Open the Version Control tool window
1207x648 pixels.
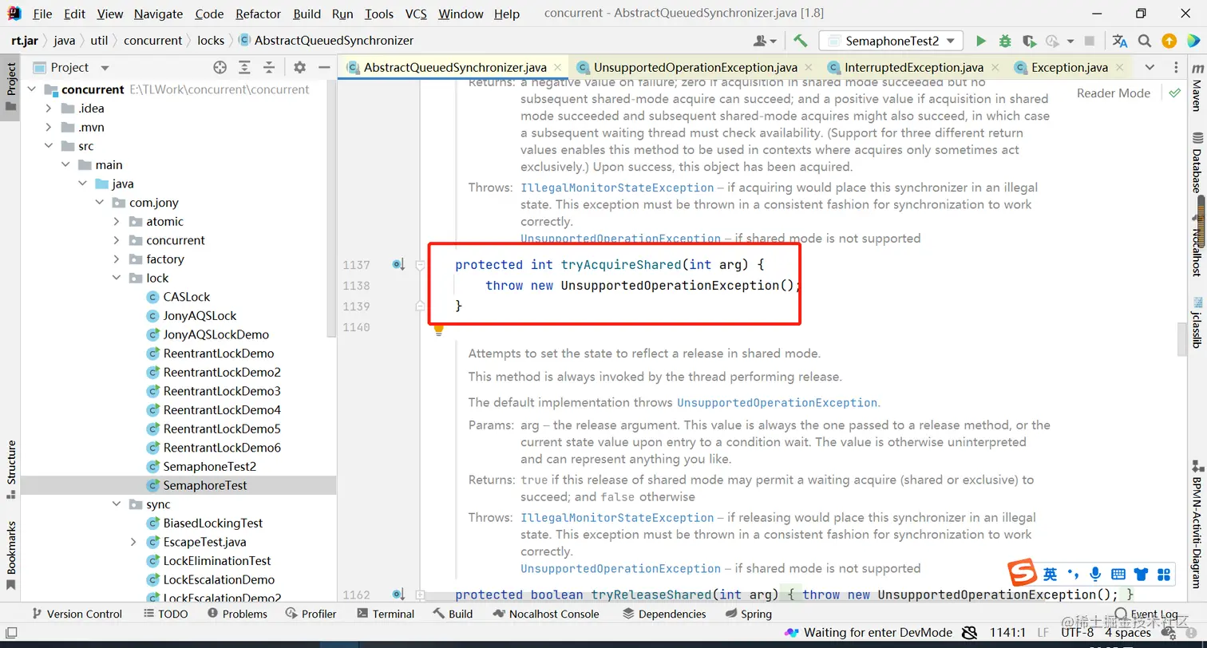pos(77,614)
